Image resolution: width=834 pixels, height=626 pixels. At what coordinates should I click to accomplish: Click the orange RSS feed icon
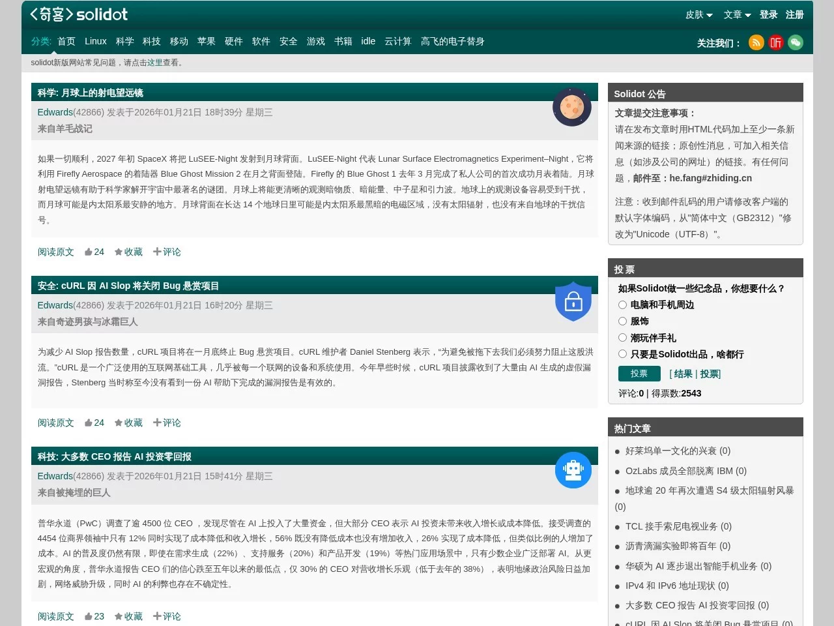click(756, 42)
